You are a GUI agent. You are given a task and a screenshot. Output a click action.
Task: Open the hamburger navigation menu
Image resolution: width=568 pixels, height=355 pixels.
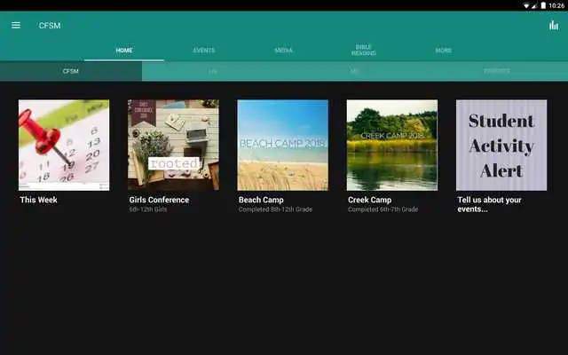pos(16,25)
